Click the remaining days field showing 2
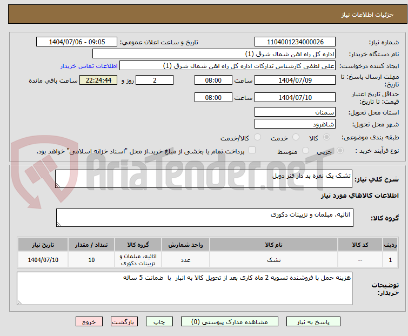 pyautogui.click(x=155, y=80)
